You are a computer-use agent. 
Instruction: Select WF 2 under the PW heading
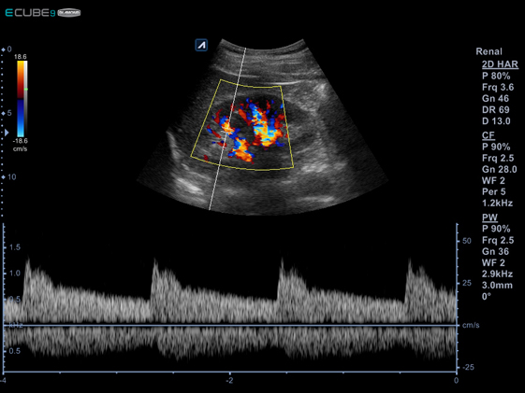(493, 263)
